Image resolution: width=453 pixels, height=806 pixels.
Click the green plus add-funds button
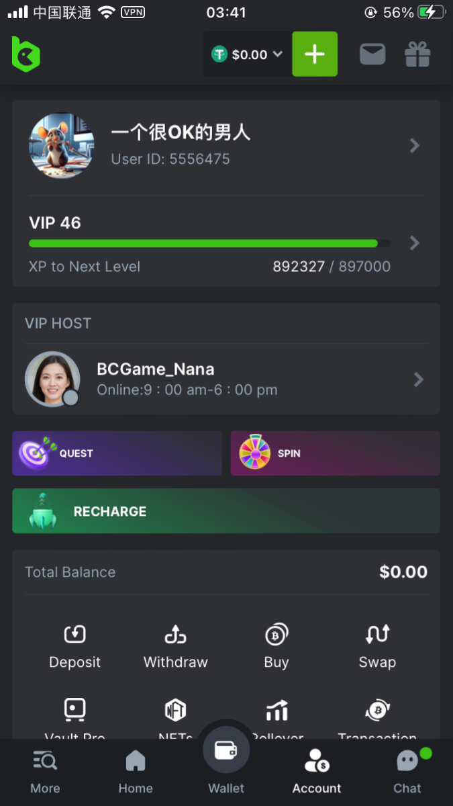pos(315,54)
